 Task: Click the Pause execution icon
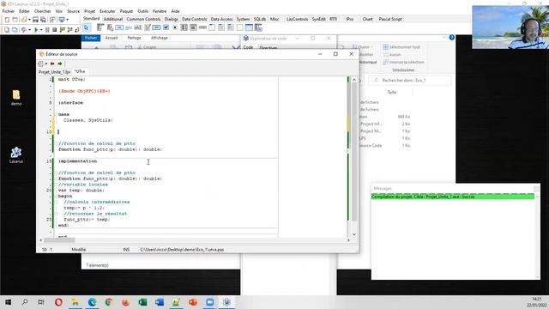coord(47,30)
